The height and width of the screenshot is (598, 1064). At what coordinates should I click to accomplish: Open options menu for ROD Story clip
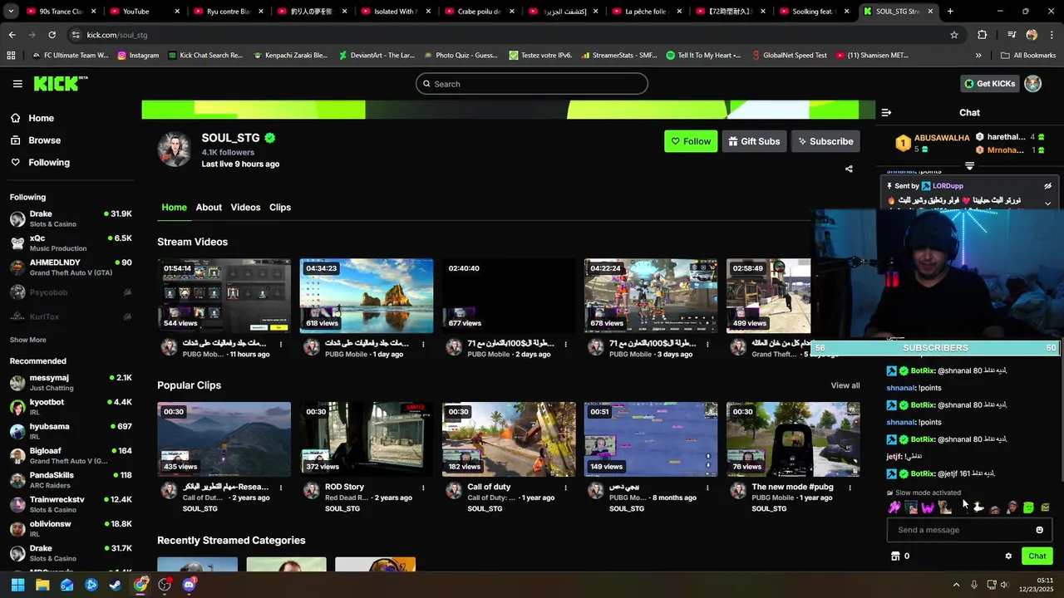click(423, 488)
